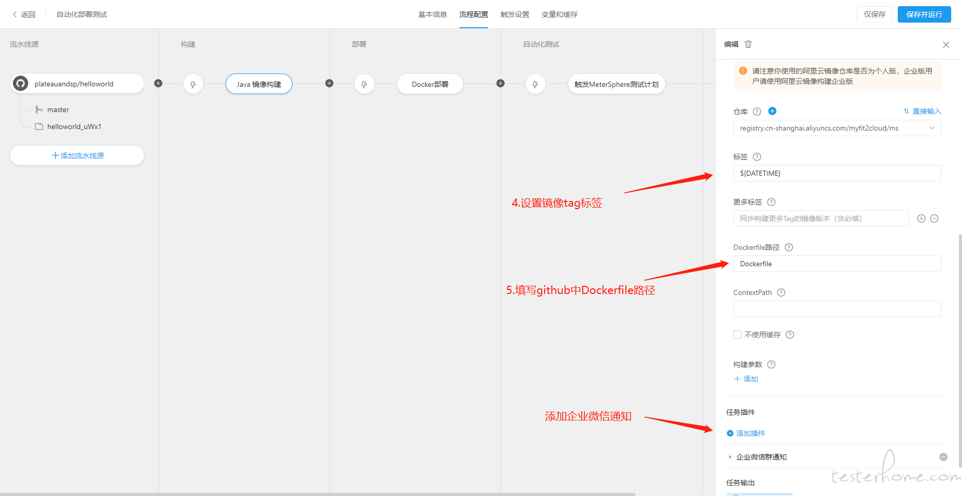Click the GitHub icon on plateauandsp/helloworld source
The image size is (962, 496).
tap(21, 83)
